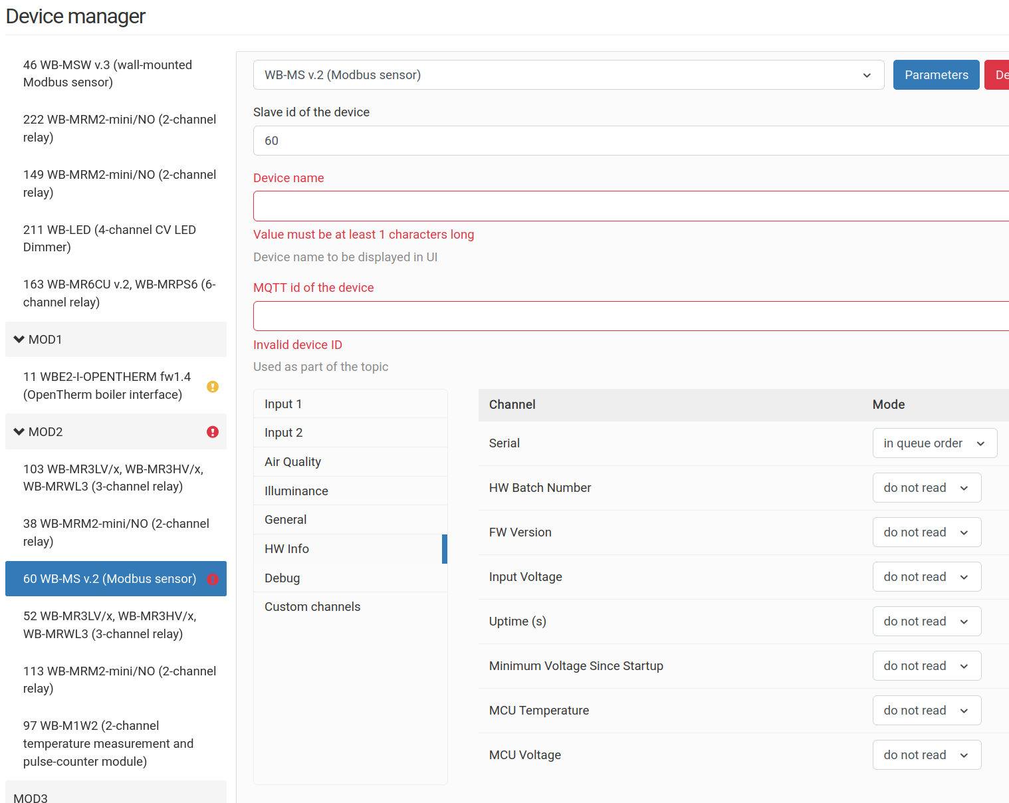Select 97 WB-M1W2 temperature module

108,743
